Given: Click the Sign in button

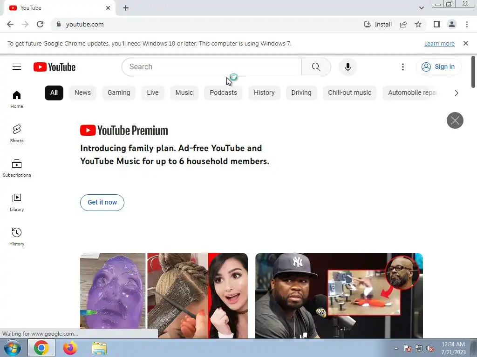Looking at the screenshot, I should tap(439, 67).
